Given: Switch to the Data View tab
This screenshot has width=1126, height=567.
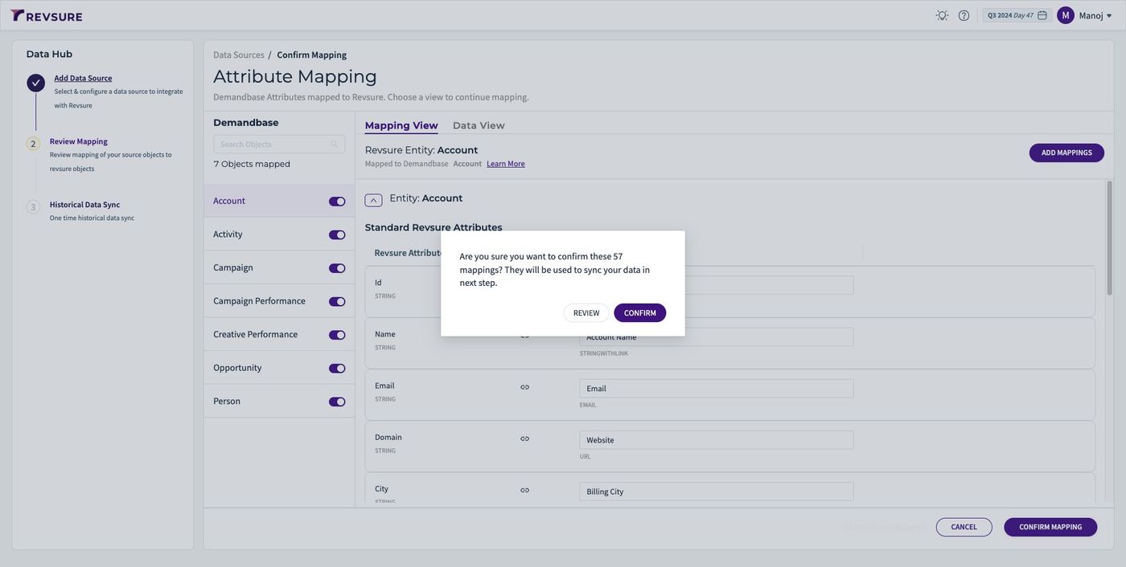Looking at the screenshot, I should 479,125.
